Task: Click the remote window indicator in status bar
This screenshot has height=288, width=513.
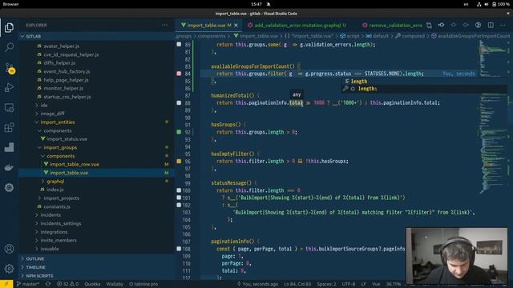Action: tap(6, 284)
